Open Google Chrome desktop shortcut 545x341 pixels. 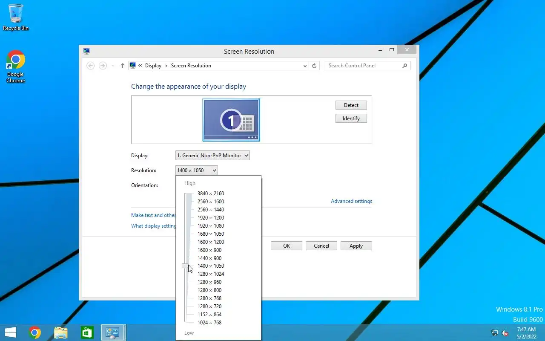[16, 67]
